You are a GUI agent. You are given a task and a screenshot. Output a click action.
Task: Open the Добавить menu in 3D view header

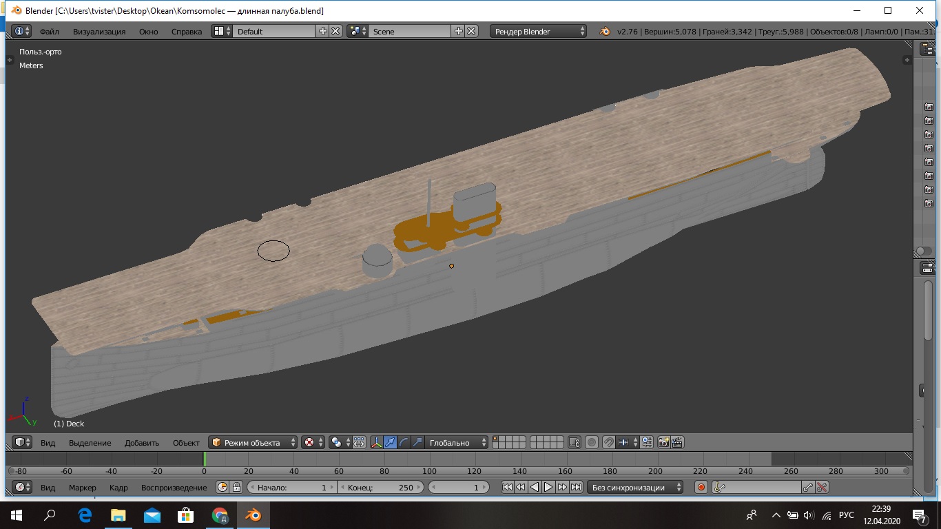tap(141, 442)
